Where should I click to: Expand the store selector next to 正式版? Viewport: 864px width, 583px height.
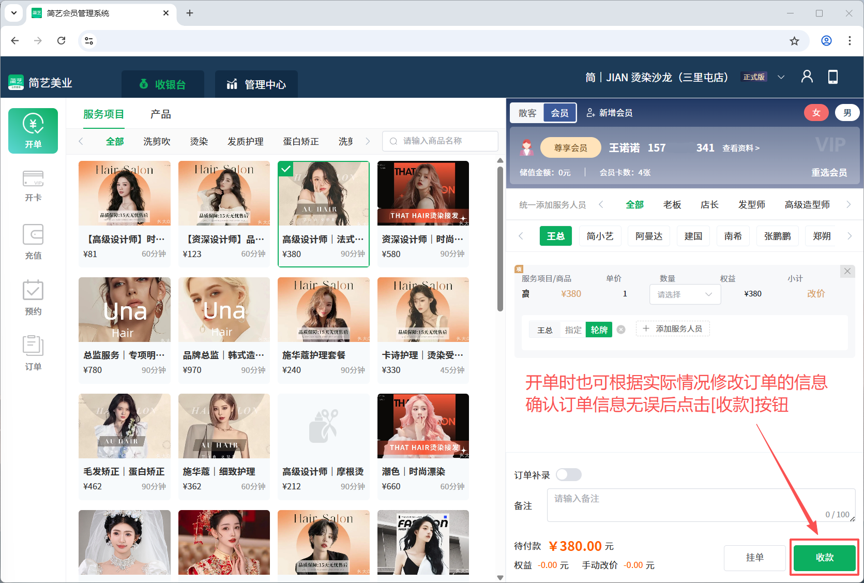[781, 77]
